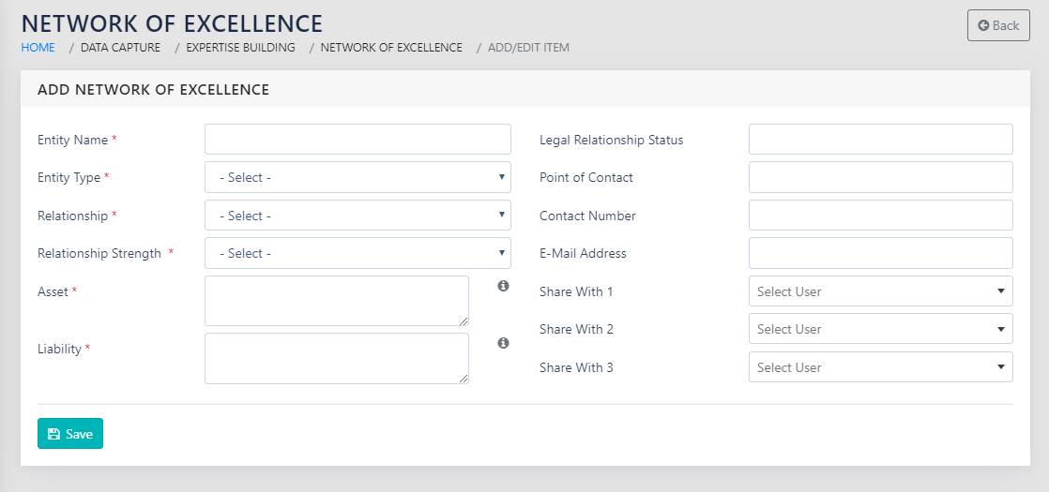Open the Relationship Strength dropdown
The image size is (1049, 492).
[x=357, y=253]
